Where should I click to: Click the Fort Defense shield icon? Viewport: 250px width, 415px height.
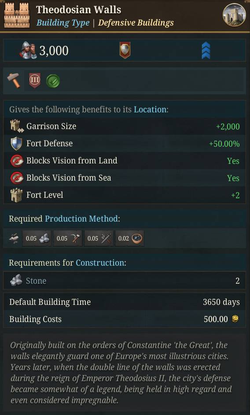click(x=16, y=144)
